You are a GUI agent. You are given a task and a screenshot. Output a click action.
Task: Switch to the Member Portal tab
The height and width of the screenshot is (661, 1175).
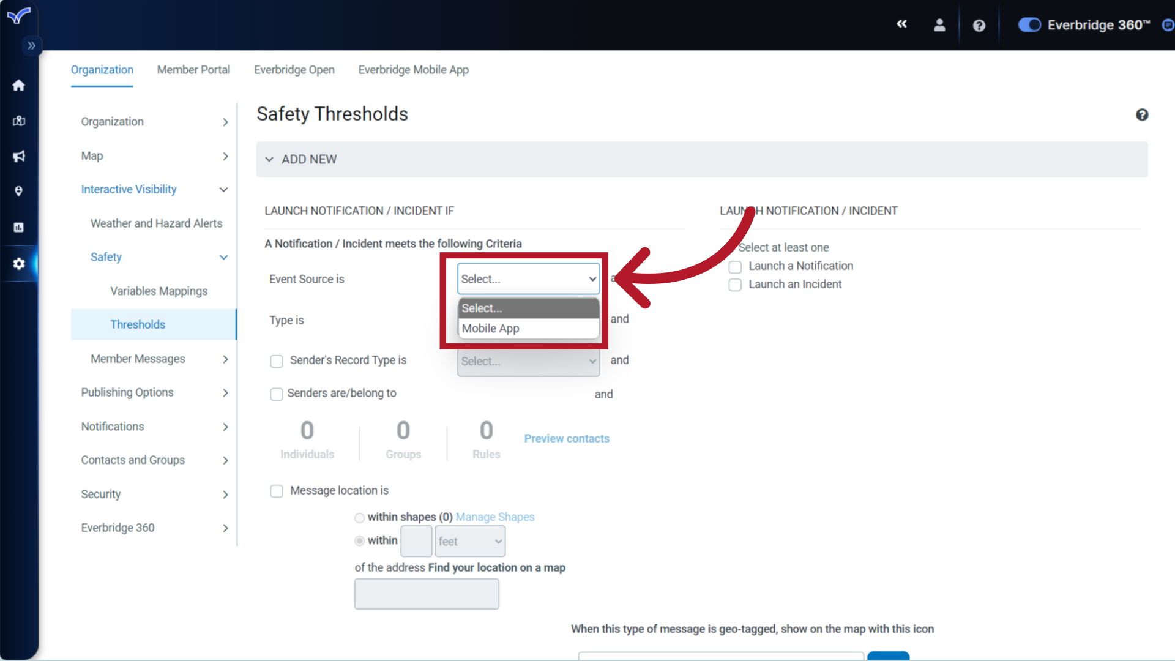tap(193, 70)
